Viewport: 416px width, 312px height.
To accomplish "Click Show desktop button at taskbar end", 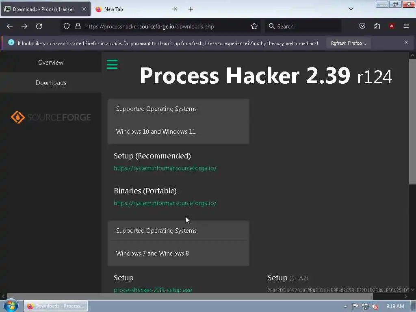I will [413, 306].
